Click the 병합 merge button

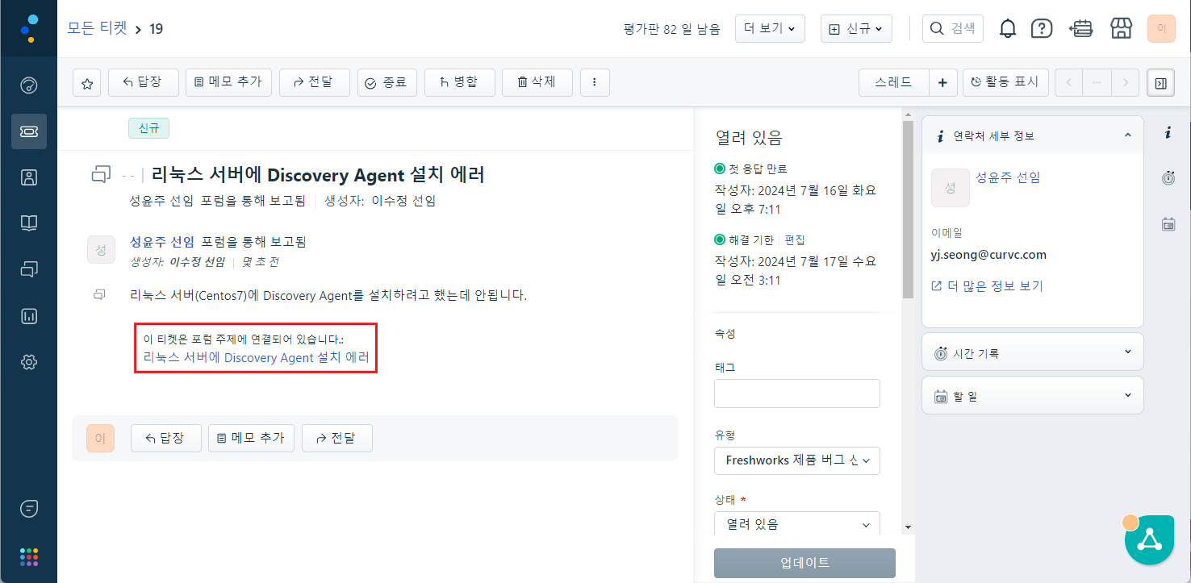click(x=459, y=82)
